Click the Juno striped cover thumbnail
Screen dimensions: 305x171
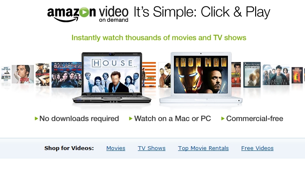pos(149,75)
